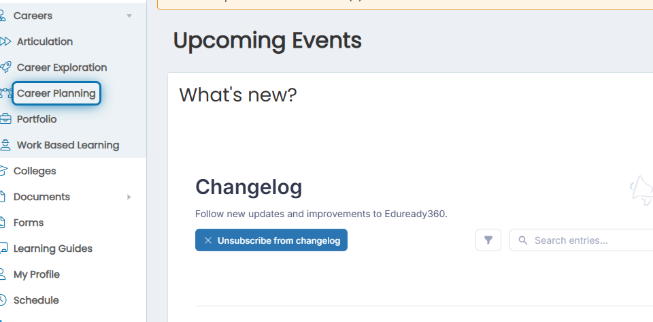Click the Learning Guides icon

coord(3,248)
